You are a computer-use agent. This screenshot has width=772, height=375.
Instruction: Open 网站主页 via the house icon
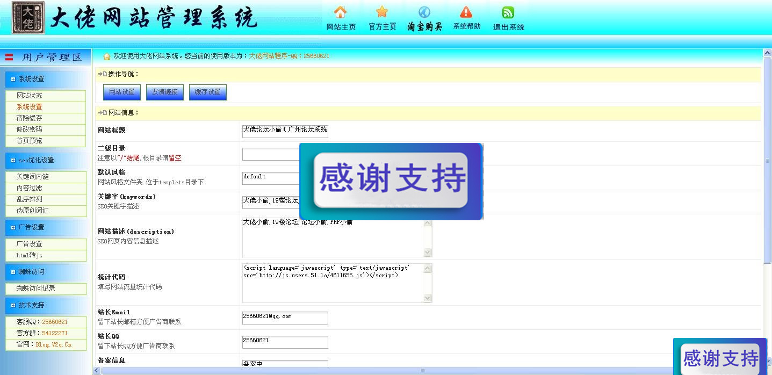tap(341, 12)
